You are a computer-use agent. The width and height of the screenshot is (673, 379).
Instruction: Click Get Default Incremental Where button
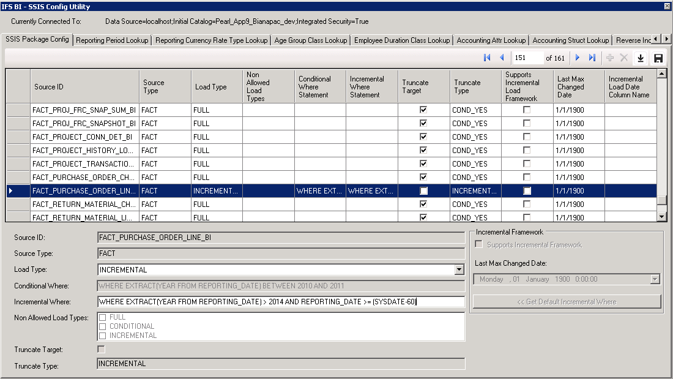567,302
